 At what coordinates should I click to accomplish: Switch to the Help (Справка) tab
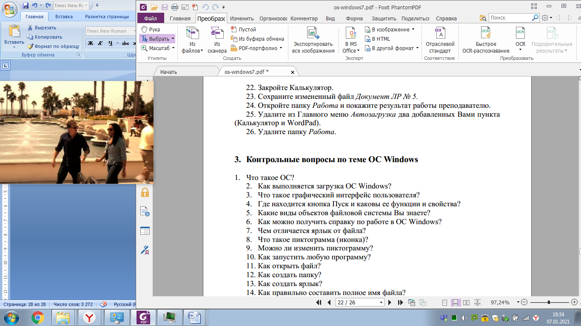(x=447, y=18)
